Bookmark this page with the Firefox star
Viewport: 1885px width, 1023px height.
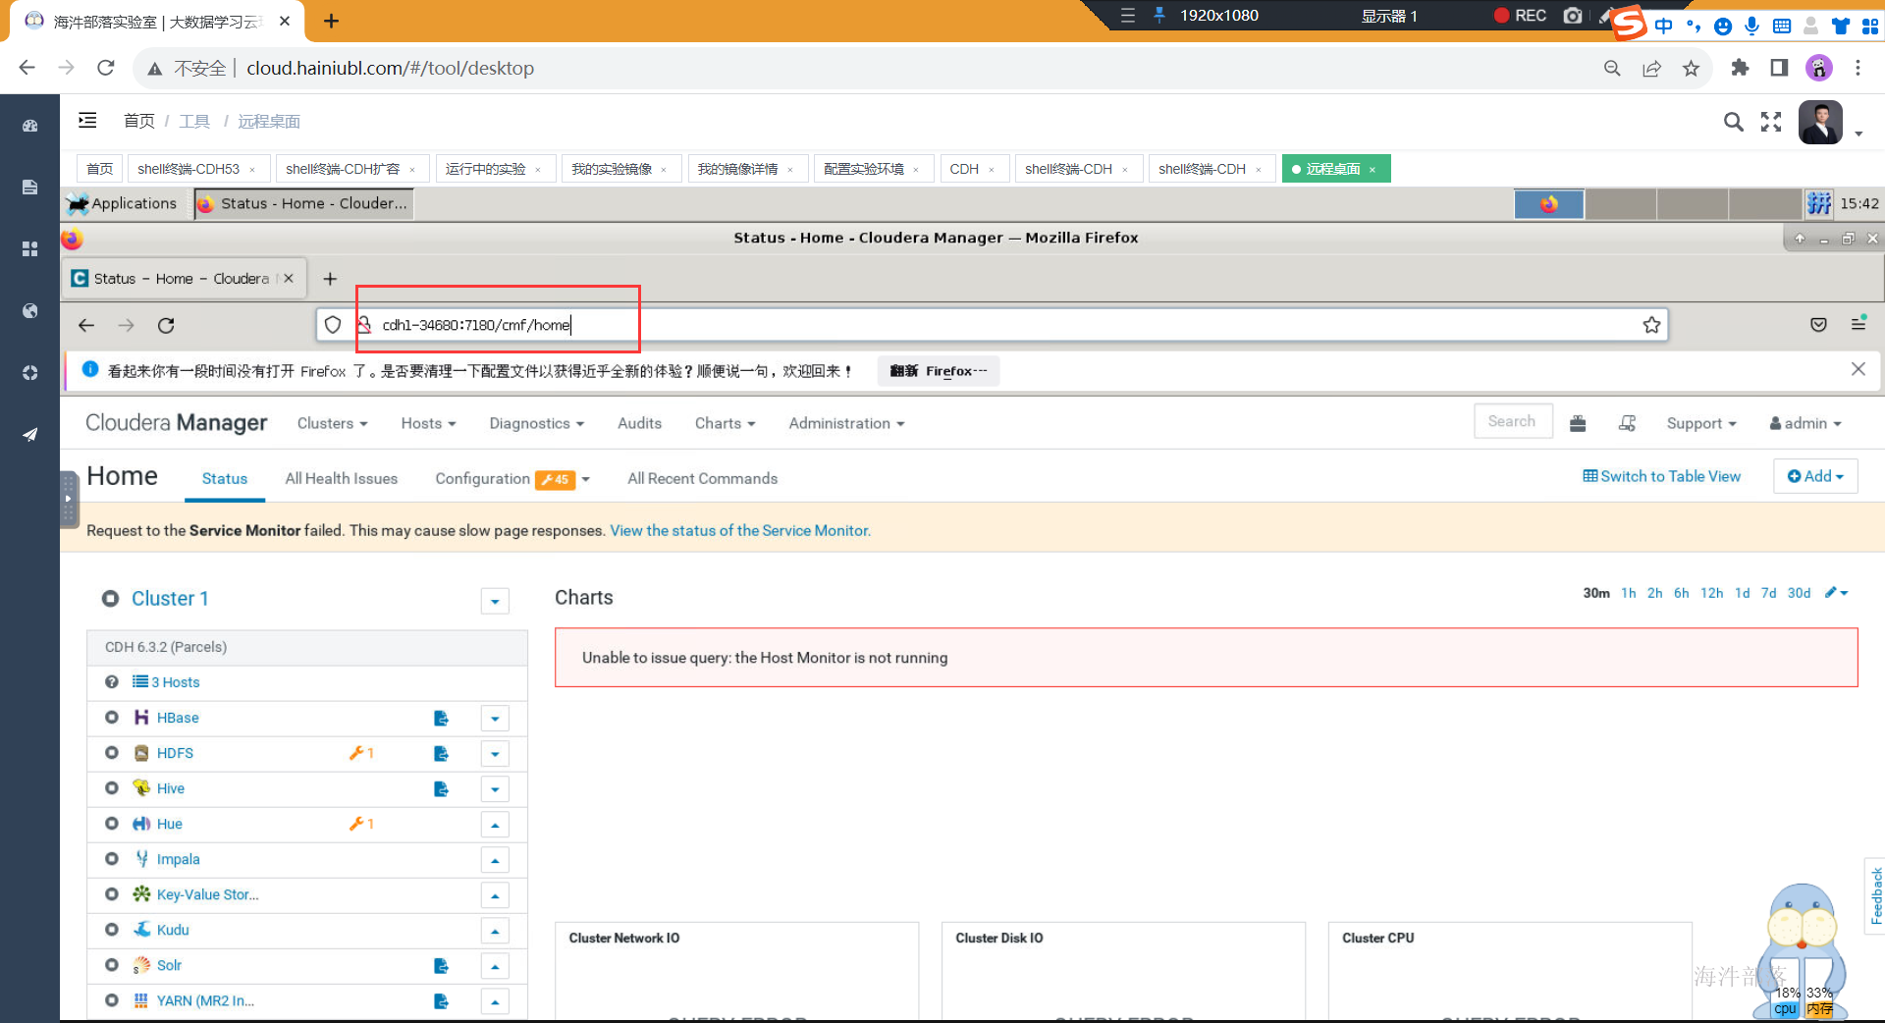1651,325
